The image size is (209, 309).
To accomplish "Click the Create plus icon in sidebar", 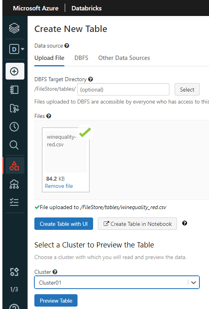I will click(15, 71).
